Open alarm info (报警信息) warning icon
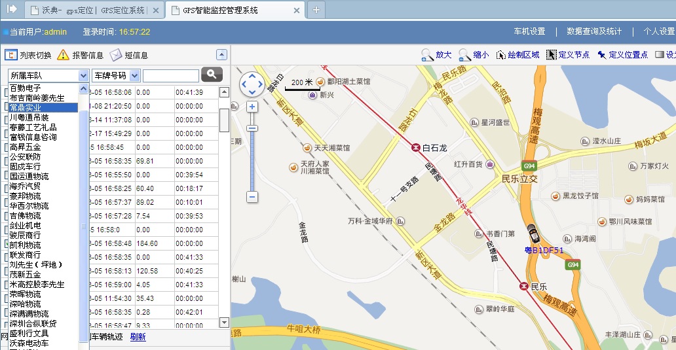This screenshot has width=676, height=350. tap(63, 55)
